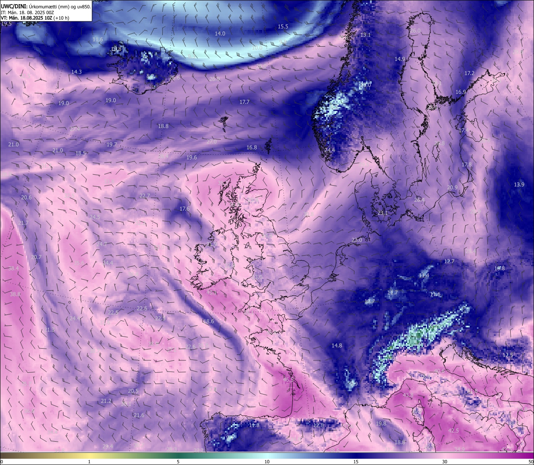The image size is (534, 465).
Task: Click the map value 19.8
Action: click(x=381, y=423)
